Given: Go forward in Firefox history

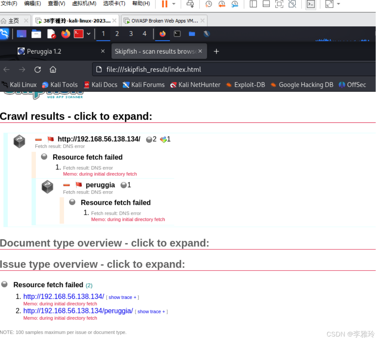Looking at the screenshot, I should pos(22,70).
